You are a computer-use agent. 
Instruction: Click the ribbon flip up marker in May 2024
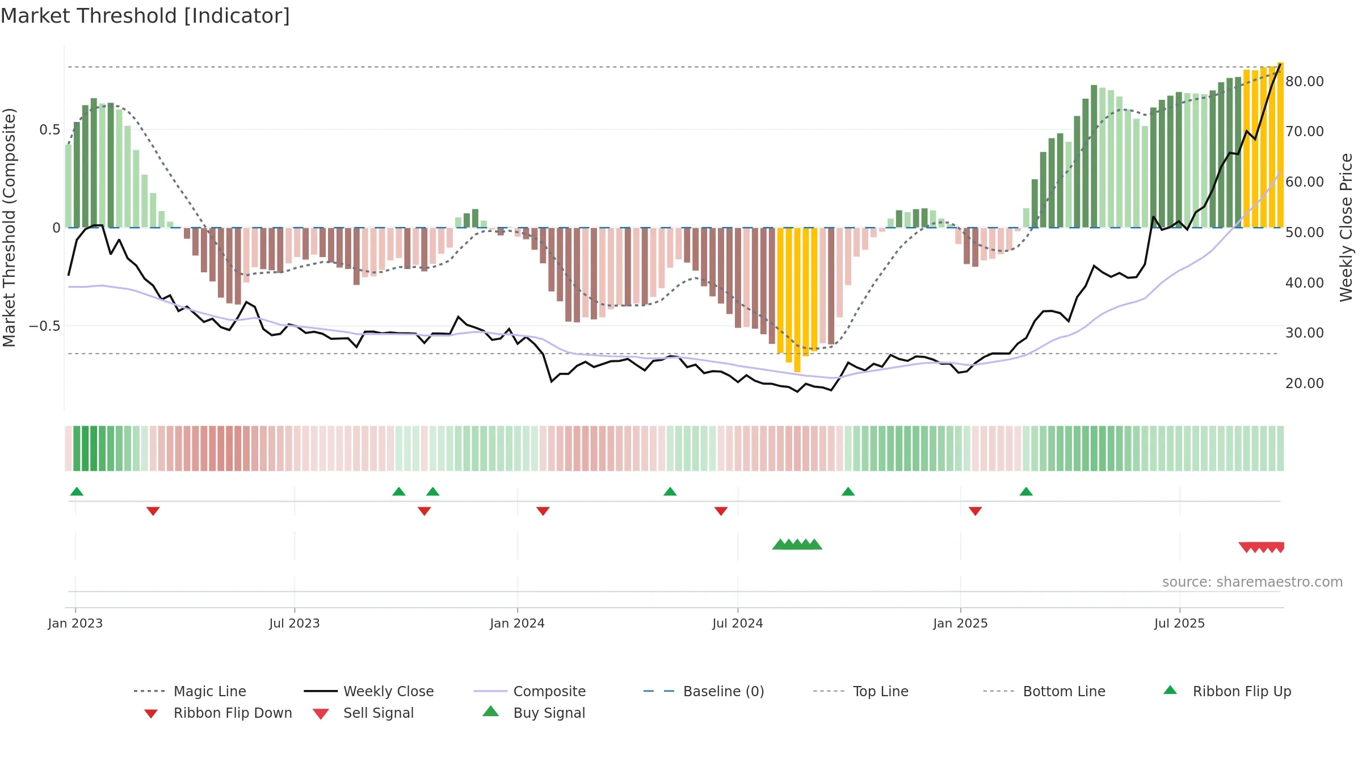click(670, 491)
